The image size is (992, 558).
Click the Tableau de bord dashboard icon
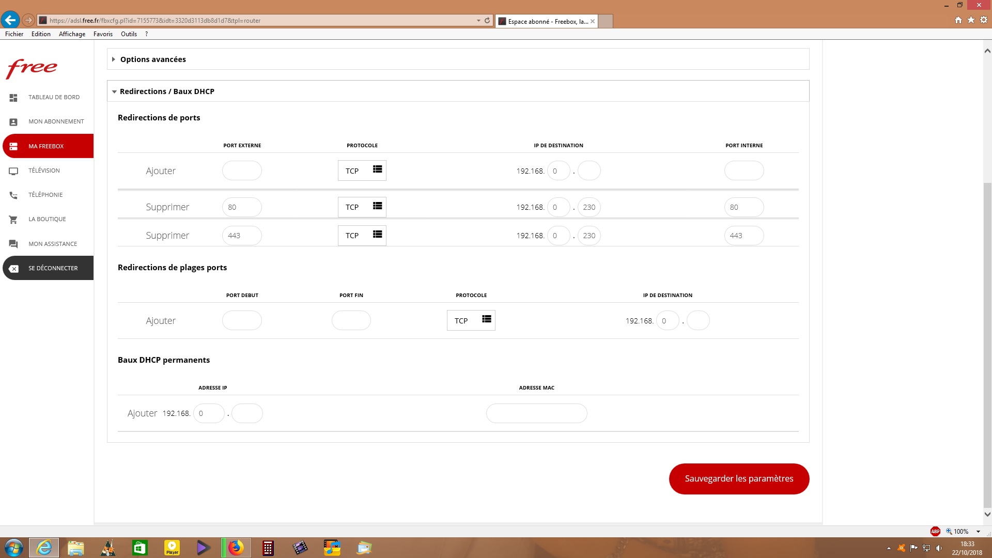(x=13, y=98)
